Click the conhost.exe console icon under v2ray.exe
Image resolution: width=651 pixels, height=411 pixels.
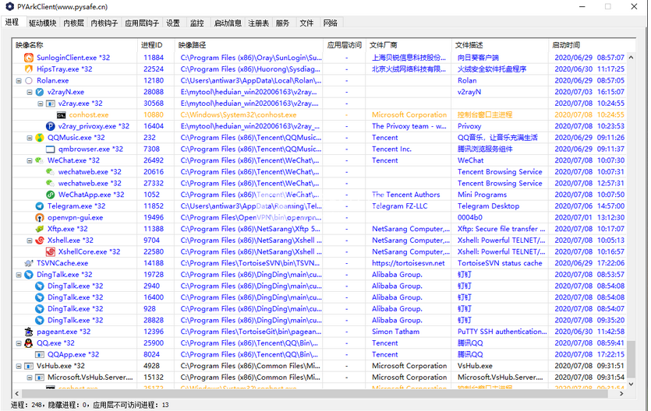coord(61,114)
